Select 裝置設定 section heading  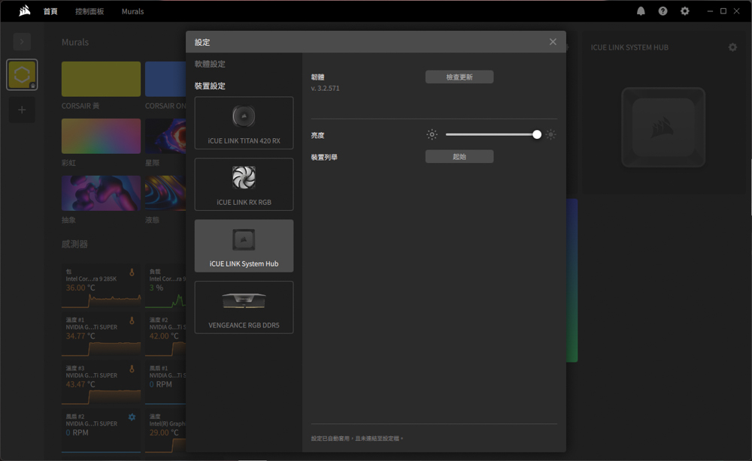(x=210, y=86)
